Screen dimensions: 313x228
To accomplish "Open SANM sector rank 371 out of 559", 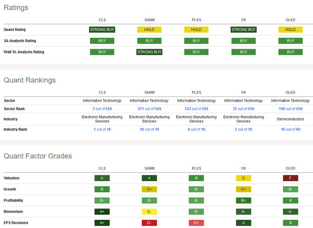I will [149, 109].
